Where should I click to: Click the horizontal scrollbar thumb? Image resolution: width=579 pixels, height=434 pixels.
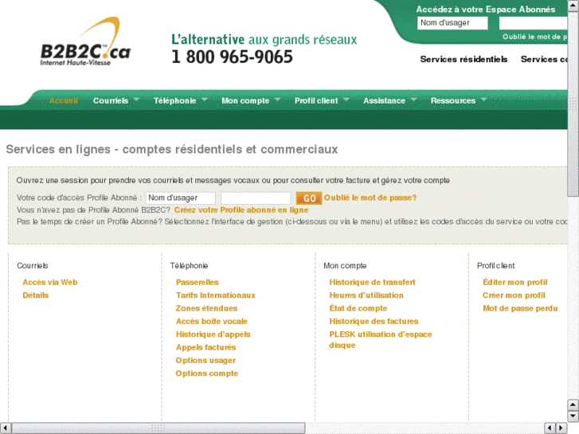click(158, 428)
